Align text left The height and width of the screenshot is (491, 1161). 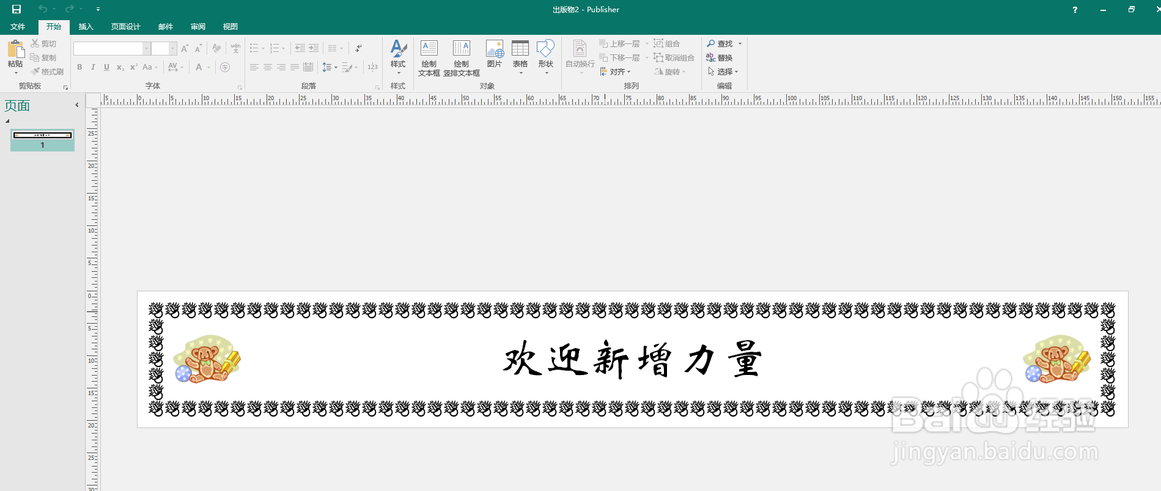254,67
